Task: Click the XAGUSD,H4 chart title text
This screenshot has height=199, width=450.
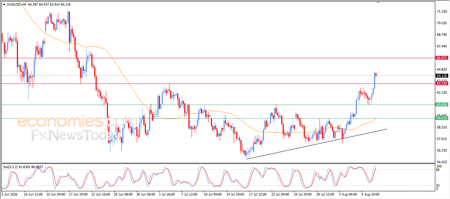Action: 16,5
